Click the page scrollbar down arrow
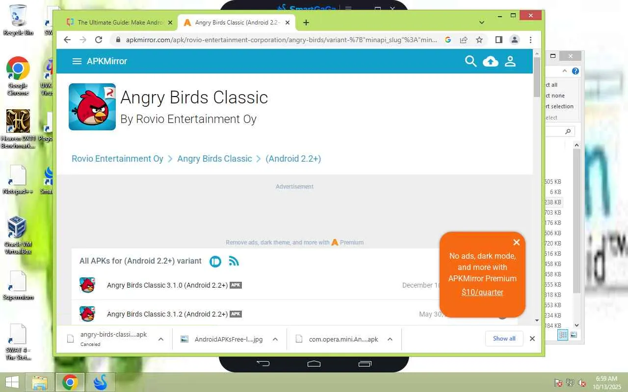The width and height of the screenshot is (628, 392). (x=537, y=320)
